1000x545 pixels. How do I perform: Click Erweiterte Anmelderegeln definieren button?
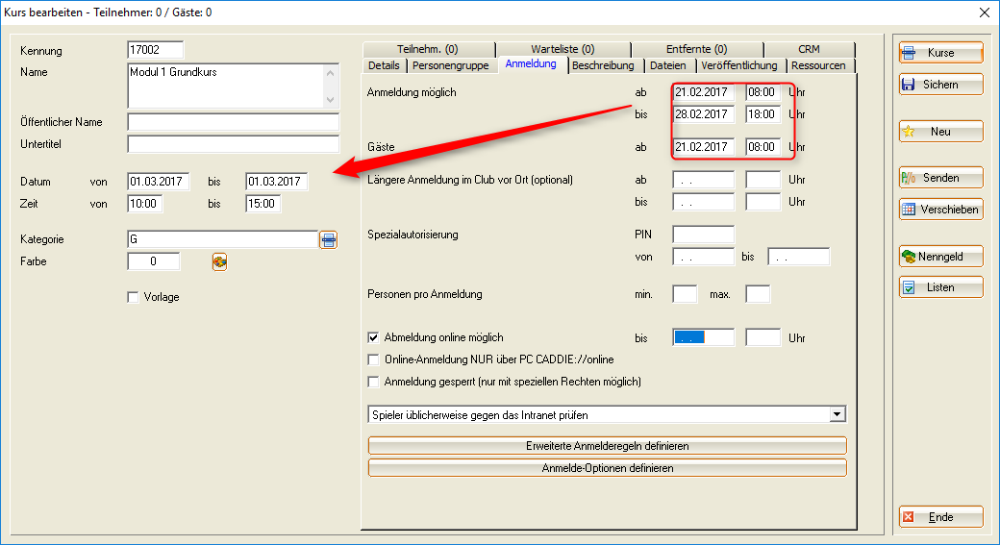click(x=607, y=446)
